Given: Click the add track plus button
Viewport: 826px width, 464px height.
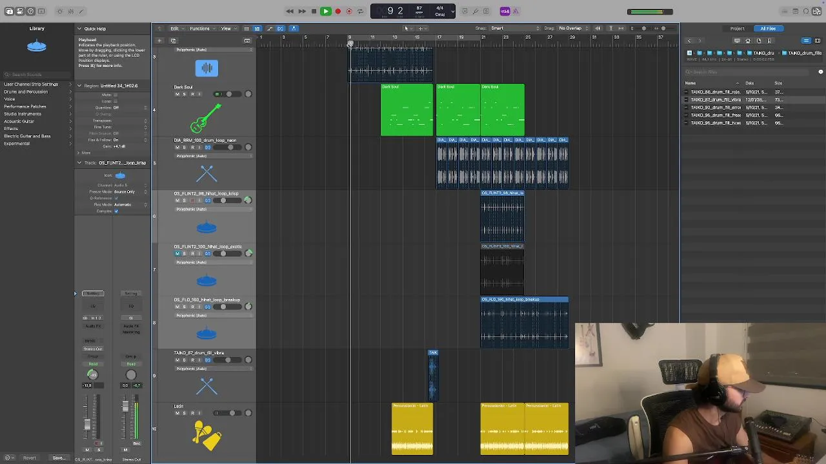Looking at the screenshot, I should [x=160, y=41].
